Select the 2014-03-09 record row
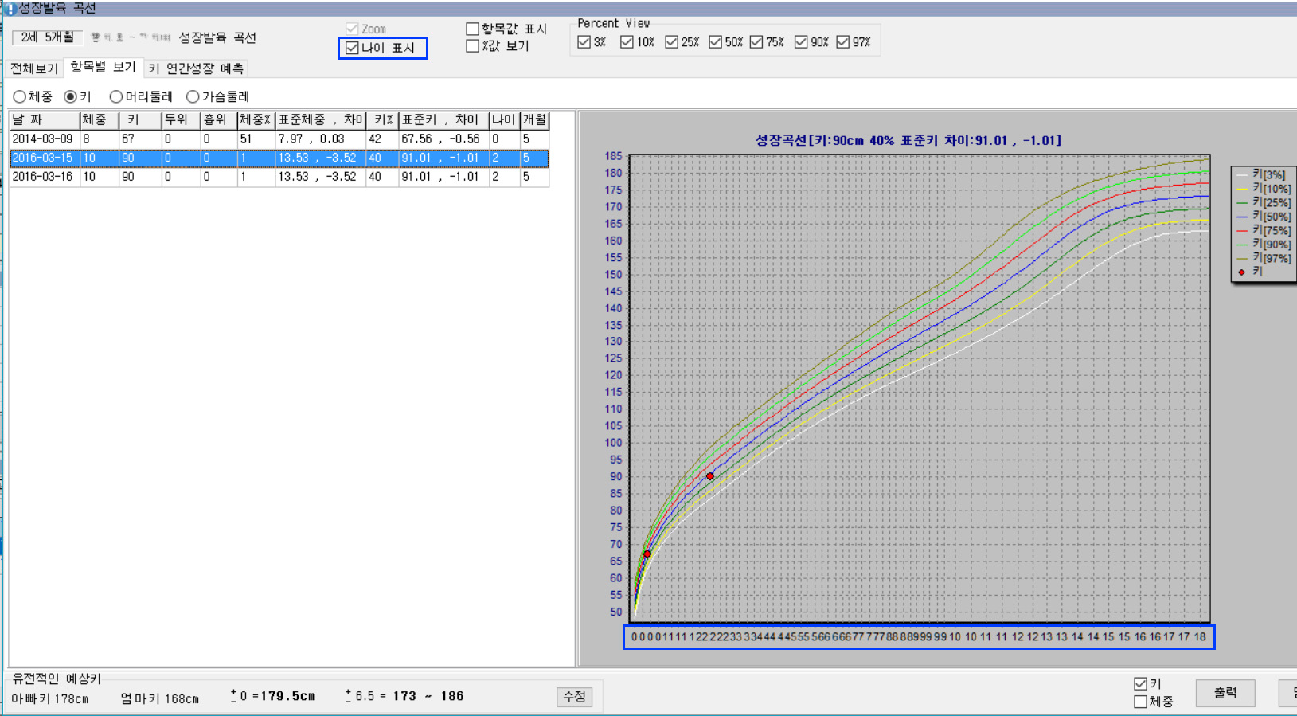The image size is (1297, 716). [x=42, y=139]
